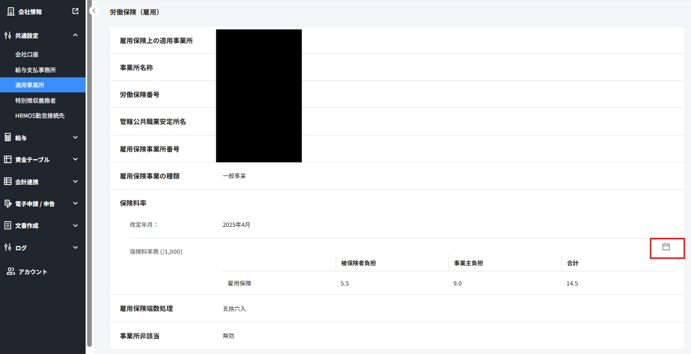Expand the ログ menu chevron
Viewport: 691px width, 354px height.
(75, 248)
